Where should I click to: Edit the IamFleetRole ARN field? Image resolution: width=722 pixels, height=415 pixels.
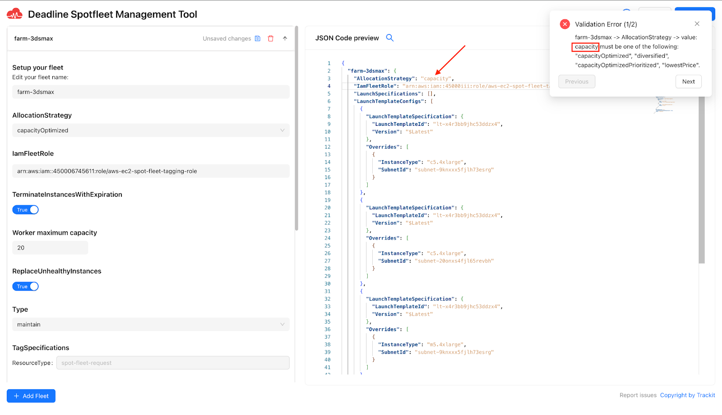151,171
